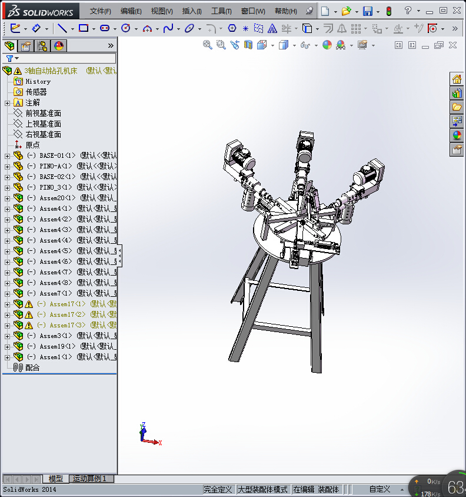Switch to the 模型 tab

click(56, 479)
